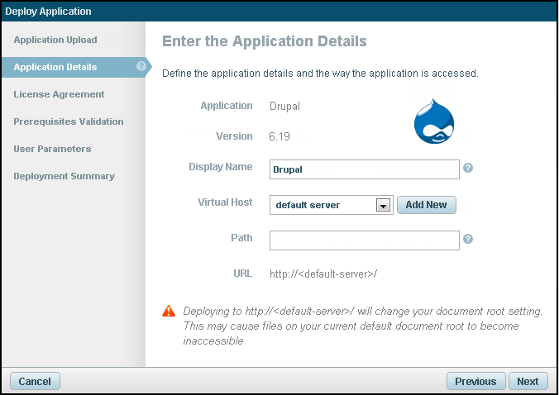Open License Agreement step

pos(59,94)
